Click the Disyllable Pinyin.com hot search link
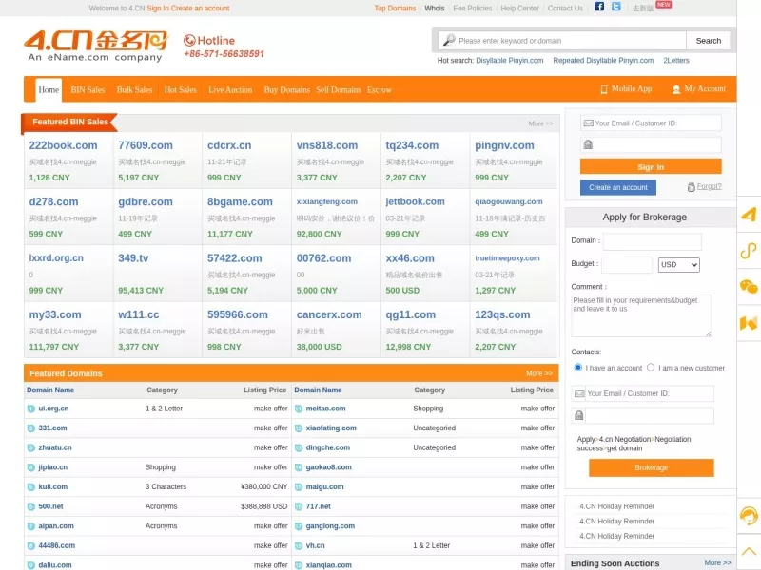 (510, 61)
